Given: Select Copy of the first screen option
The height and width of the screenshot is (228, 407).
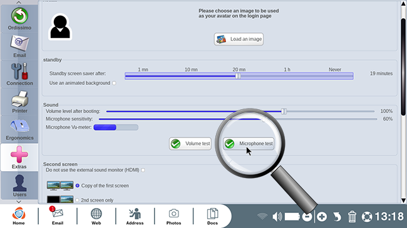Looking at the screenshot, I should (x=78, y=186).
